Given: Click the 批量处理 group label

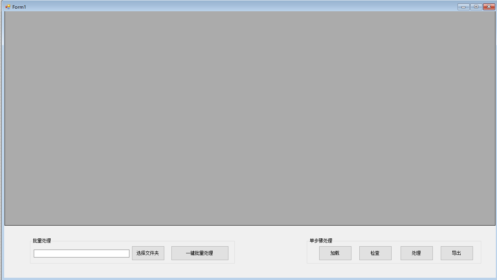Looking at the screenshot, I should [42, 241].
